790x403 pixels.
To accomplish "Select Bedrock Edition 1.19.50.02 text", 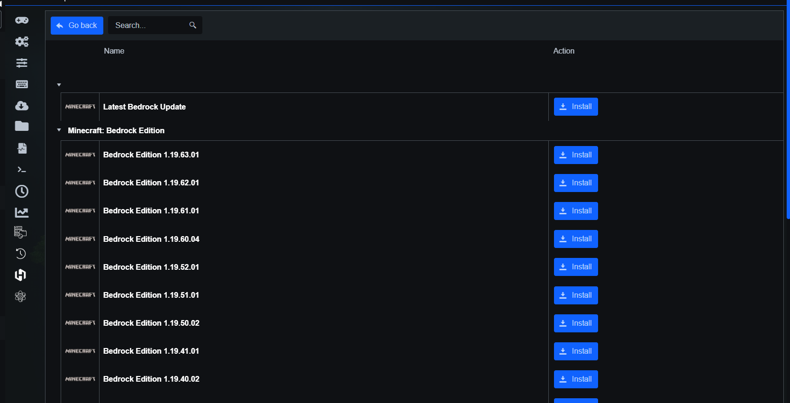I will 151,323.
